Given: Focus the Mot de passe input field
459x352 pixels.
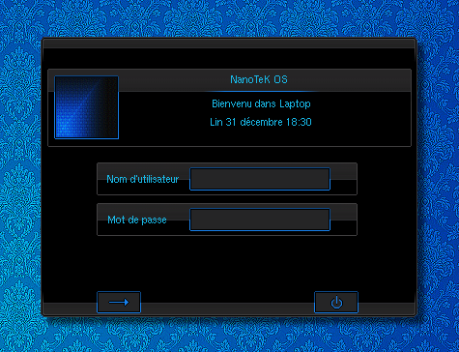Looking at the screenshot, I should (260, 220).
